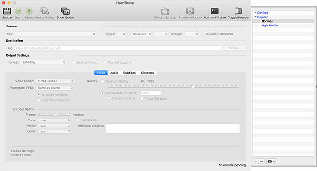
Task: Collapse the Regular preset group
Action: click(x=255, y=17)
